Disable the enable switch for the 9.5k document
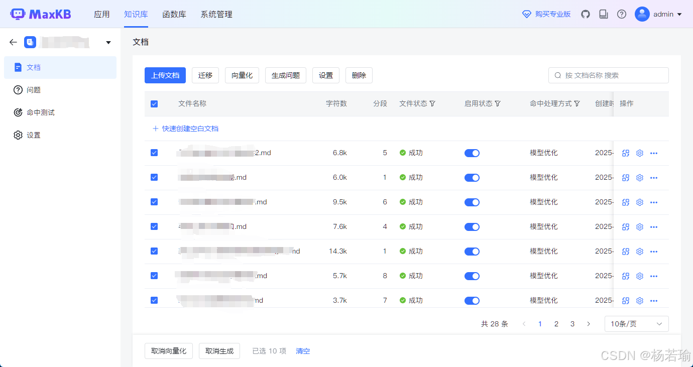 [x=472, y=202]
